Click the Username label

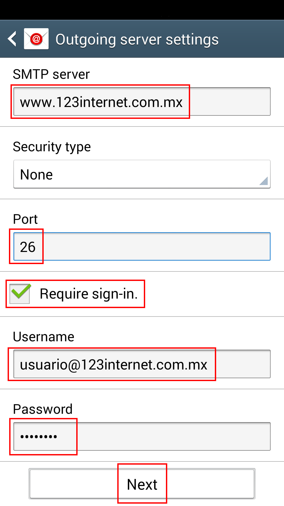44,337
